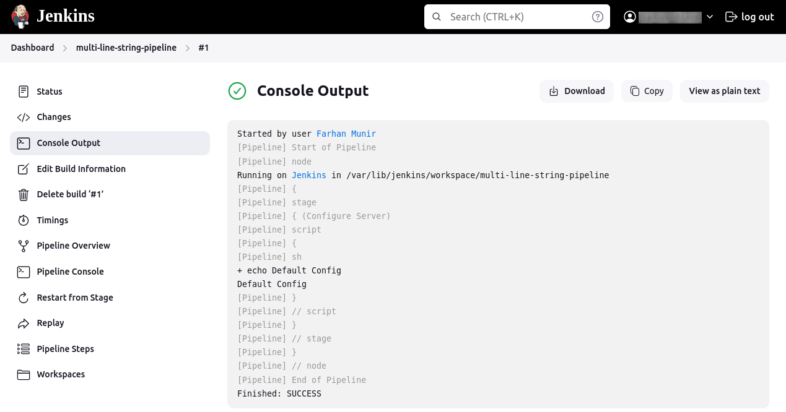Copy the console output
The height and width of the screenshot is (412, 786).
(647, 91)
